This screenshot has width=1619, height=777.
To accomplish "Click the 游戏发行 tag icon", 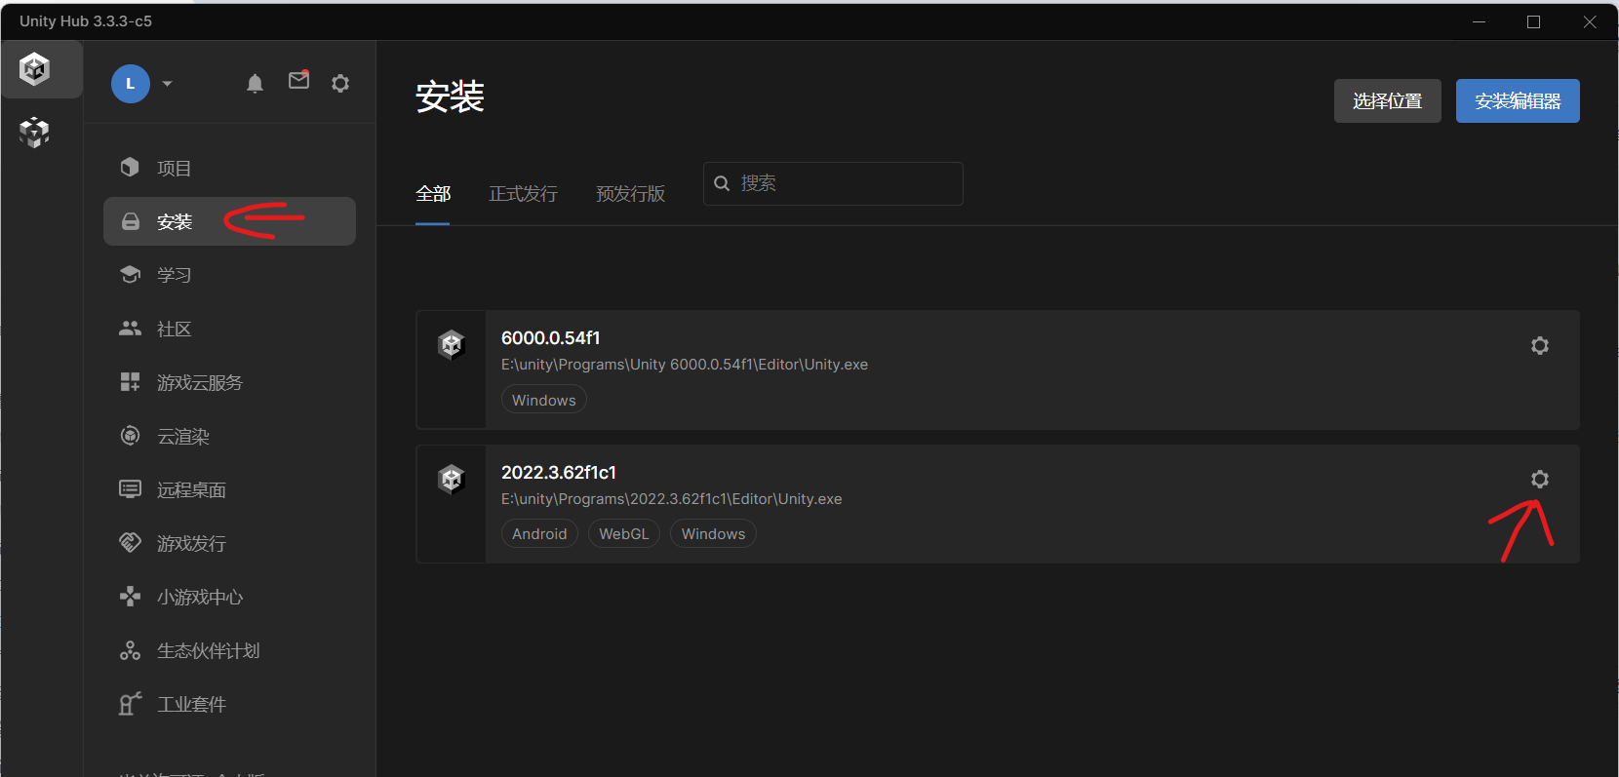I will 130,542.
